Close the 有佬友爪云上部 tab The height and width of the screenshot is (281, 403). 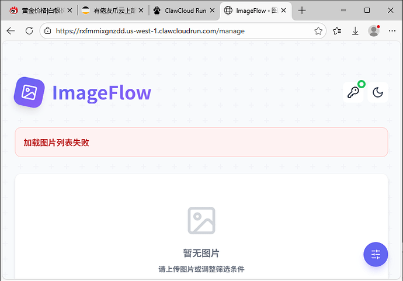coord(141,11)
